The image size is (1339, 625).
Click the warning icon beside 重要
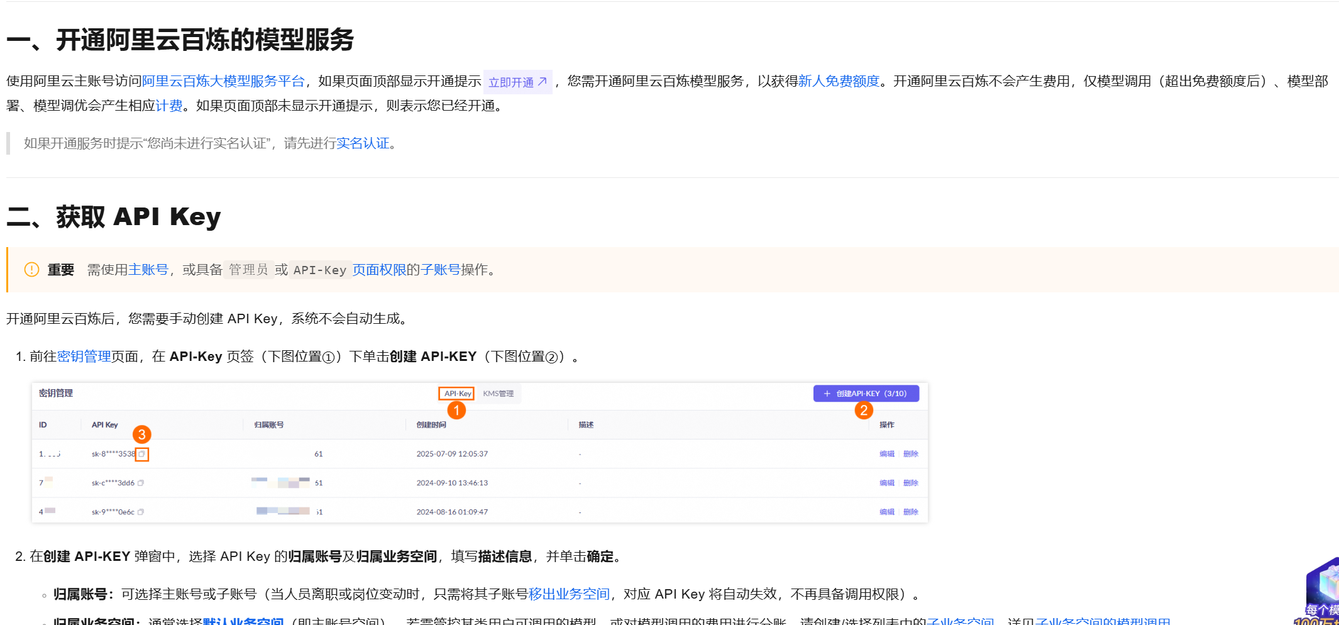(x=31, y=270)
